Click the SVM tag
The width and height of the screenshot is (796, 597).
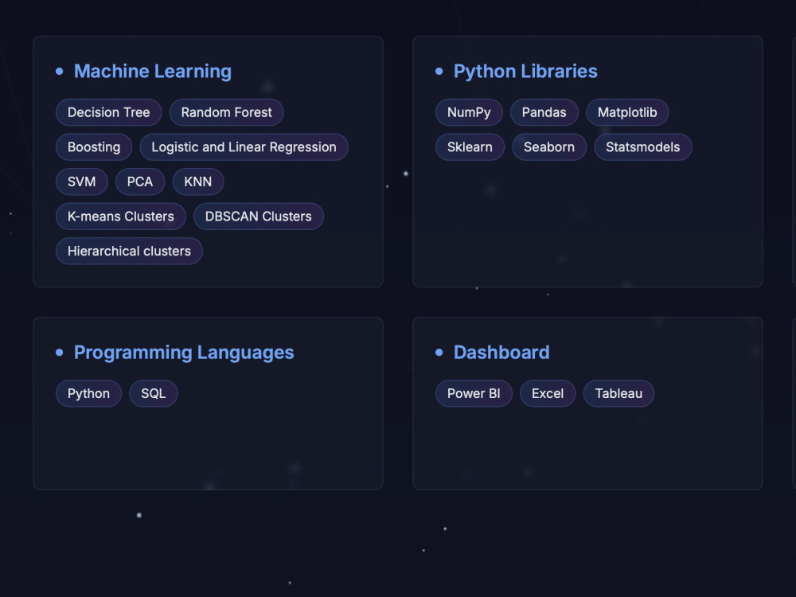(82, 181)
